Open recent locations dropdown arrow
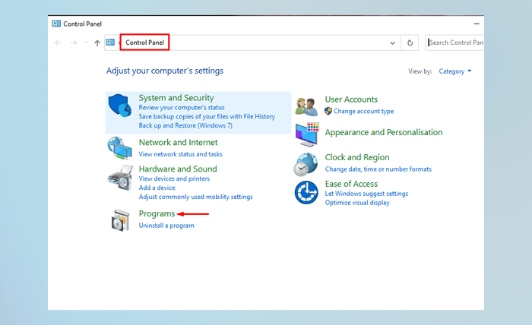The image size is (532, 325). click(x=86, y=43)
